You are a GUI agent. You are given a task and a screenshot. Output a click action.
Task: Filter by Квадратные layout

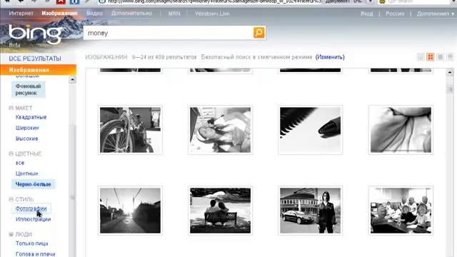(x=31, y=117)
